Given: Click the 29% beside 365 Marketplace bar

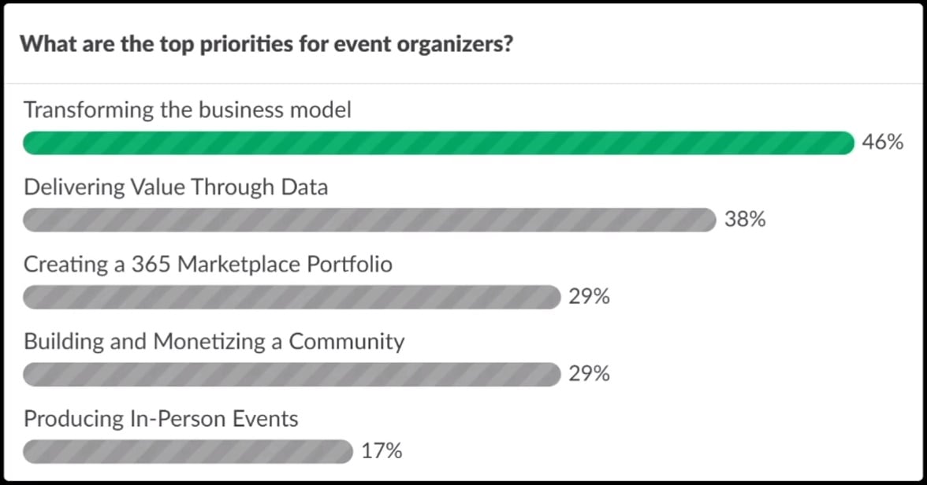Looking at the screenshot, I should pos(590,297).
